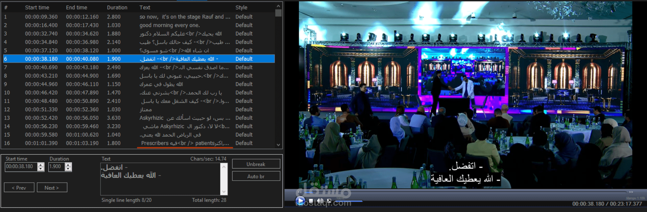The height and width of the screenshot is (212, 647).
Task: Select subtitle row 12 starting 00:00:51.330
Action: (x=139, y=109)
